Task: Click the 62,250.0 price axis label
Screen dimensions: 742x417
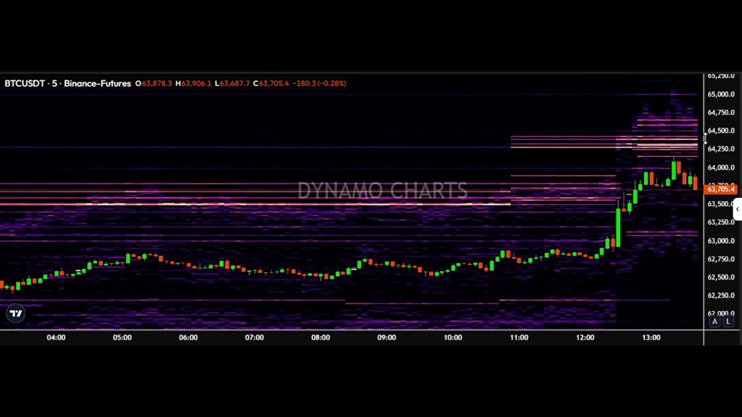Action: (721, 295)
